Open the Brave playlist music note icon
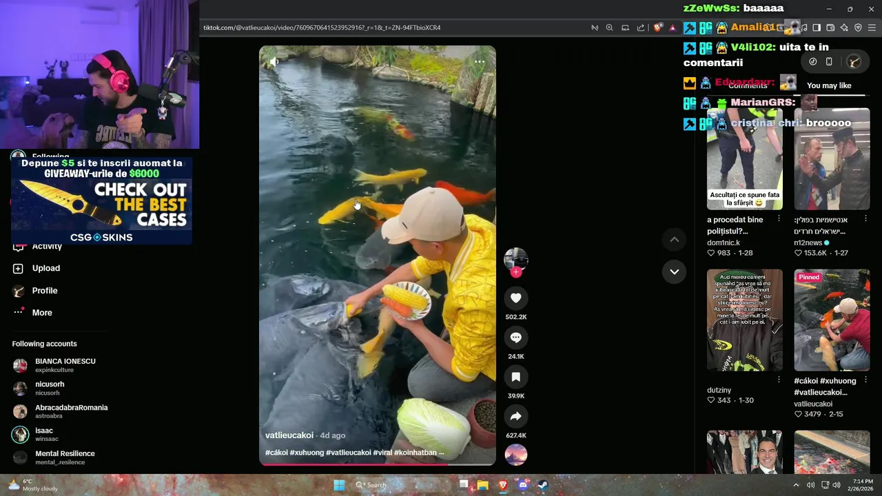The width and height of the screenshot is (882, 496). [804, 28]
